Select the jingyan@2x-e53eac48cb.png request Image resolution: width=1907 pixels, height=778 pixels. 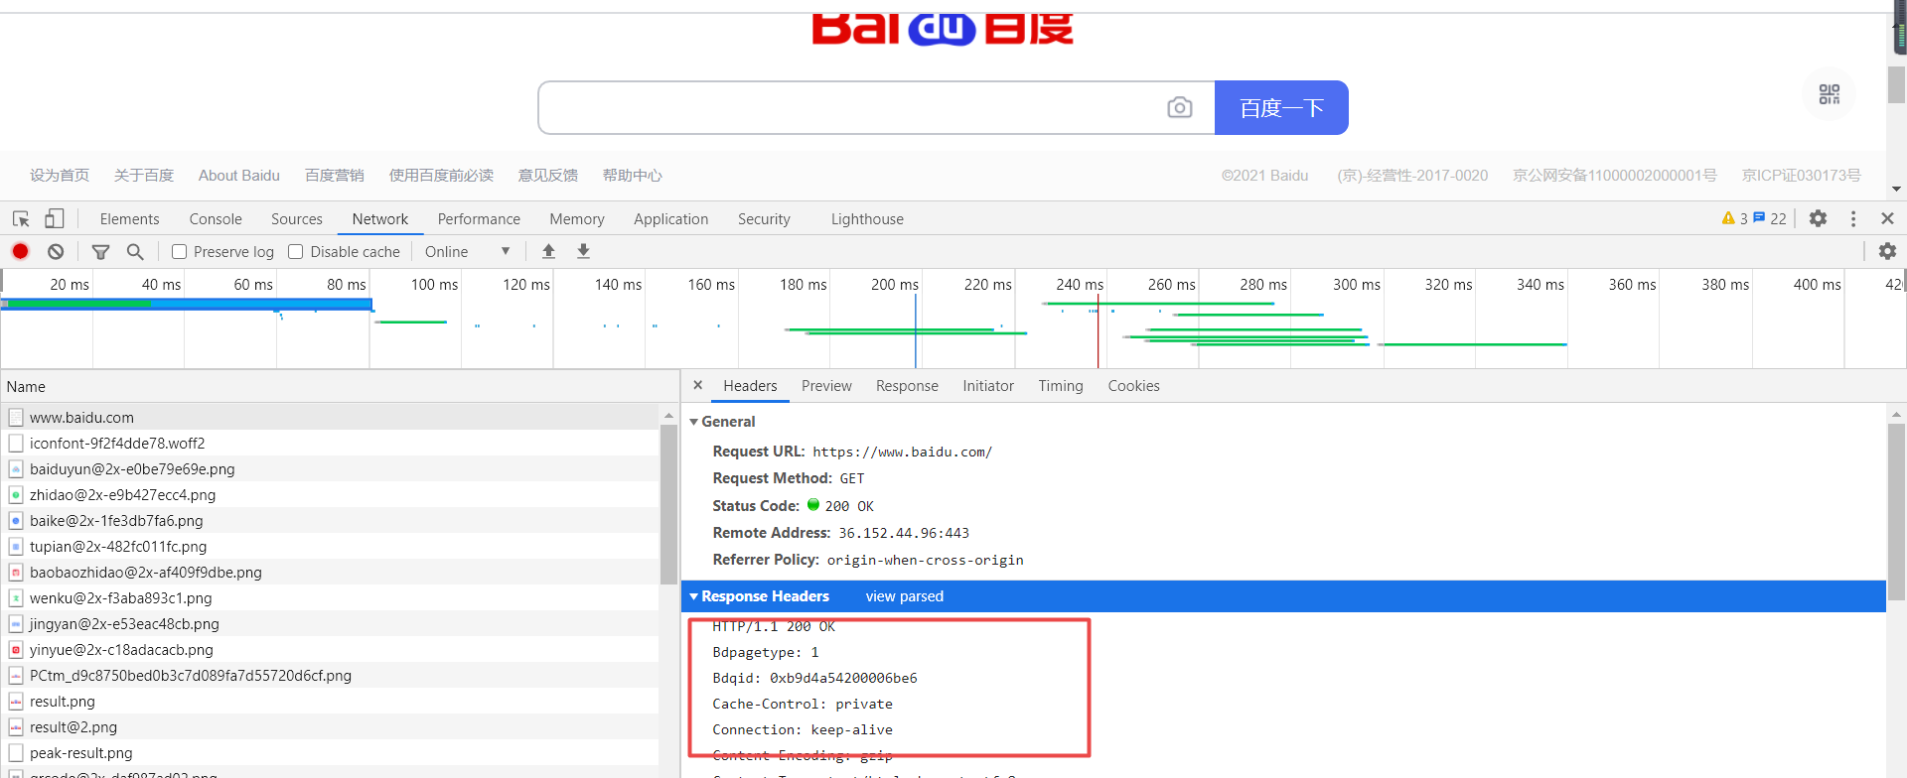[330, 623]
